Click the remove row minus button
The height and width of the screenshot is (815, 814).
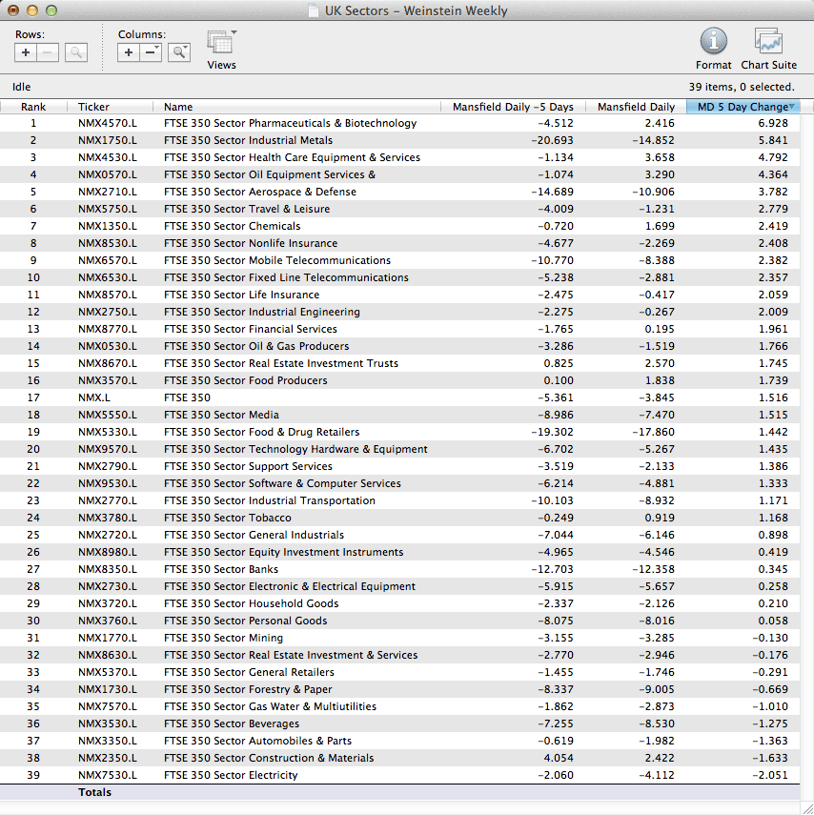click(48, 52)
